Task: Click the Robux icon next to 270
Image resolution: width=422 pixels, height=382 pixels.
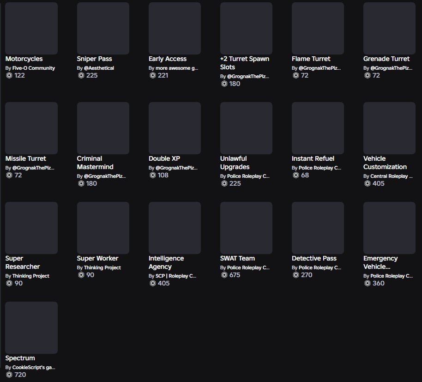Action: point(296,275)
